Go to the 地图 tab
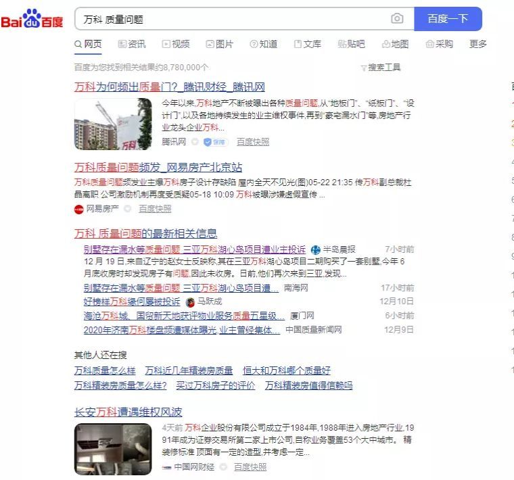 click(x=395, y=44)
